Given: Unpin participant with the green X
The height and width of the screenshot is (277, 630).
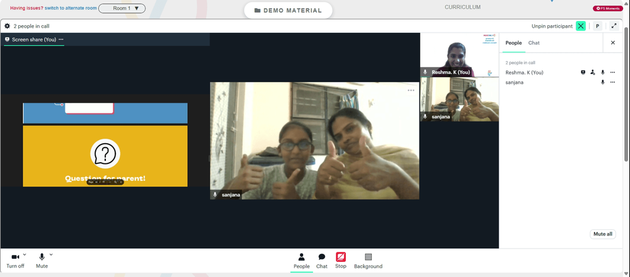Looking at the screenshot, I should pos(581,26).
